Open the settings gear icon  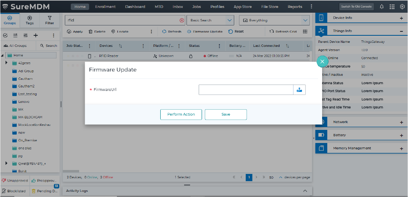click(401, 7)
